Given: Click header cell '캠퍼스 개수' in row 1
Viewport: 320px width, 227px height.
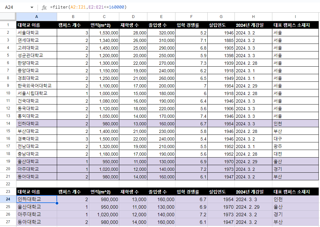Looking at the screenshot, I should (x=73, y=25).
